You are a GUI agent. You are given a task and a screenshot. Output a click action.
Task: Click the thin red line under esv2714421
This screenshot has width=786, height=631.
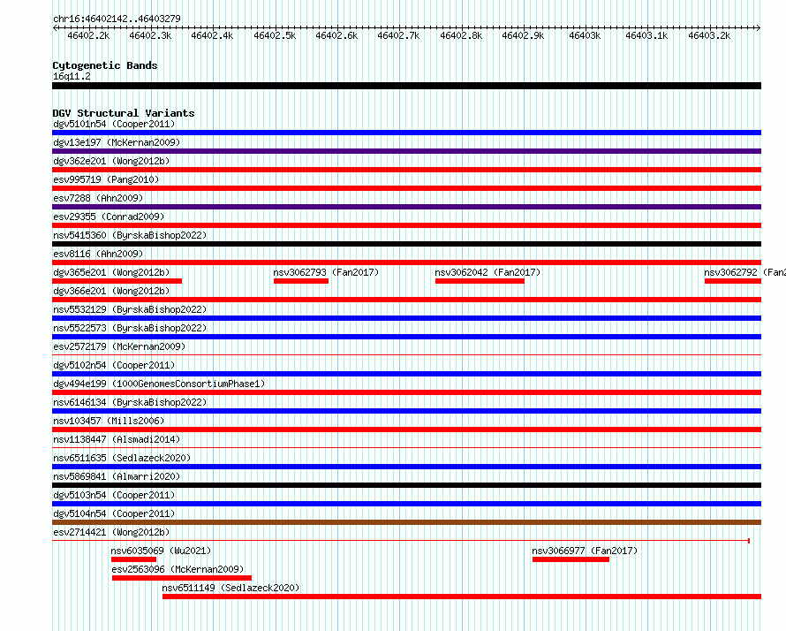401,541
